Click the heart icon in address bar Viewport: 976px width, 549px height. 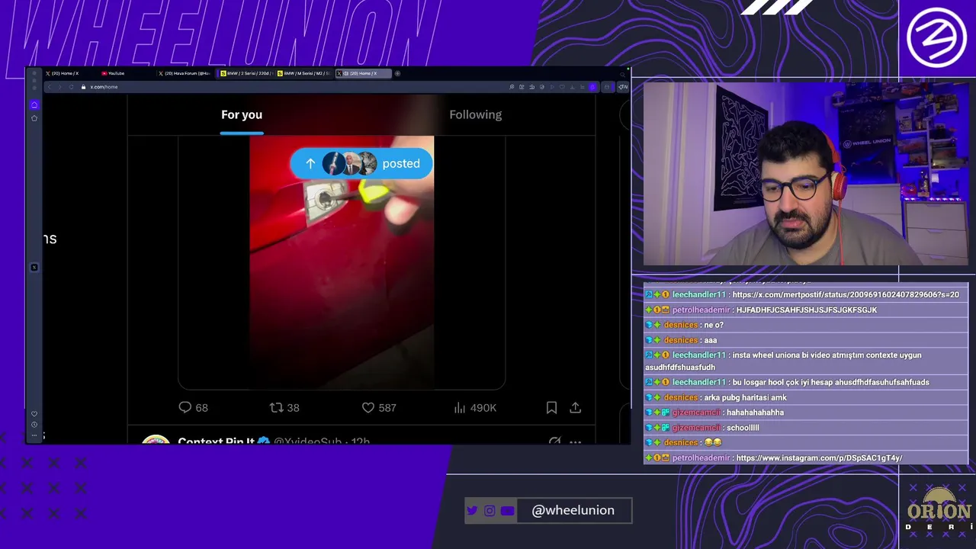tap(562, 87)
